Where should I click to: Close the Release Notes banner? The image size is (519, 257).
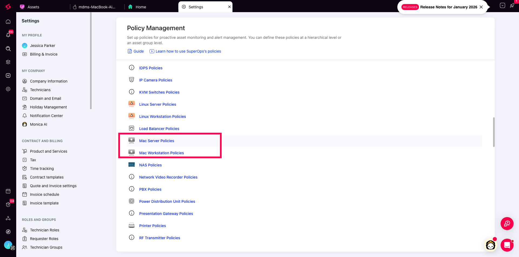481,7
